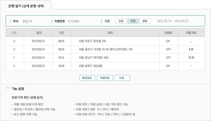Click the 일단위 / 주단위 / 월단위 선택 가능 line
The width and height of the screenshot is (211, 121).
click(33, 109)
